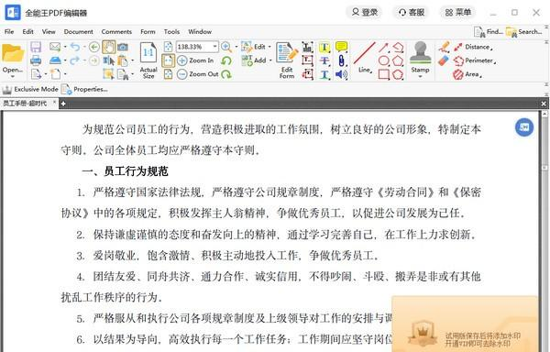Select the Sticky Note comment tool
Image resolution: width=550 pixels, height=352 pixels.
[x=341, y=47]
